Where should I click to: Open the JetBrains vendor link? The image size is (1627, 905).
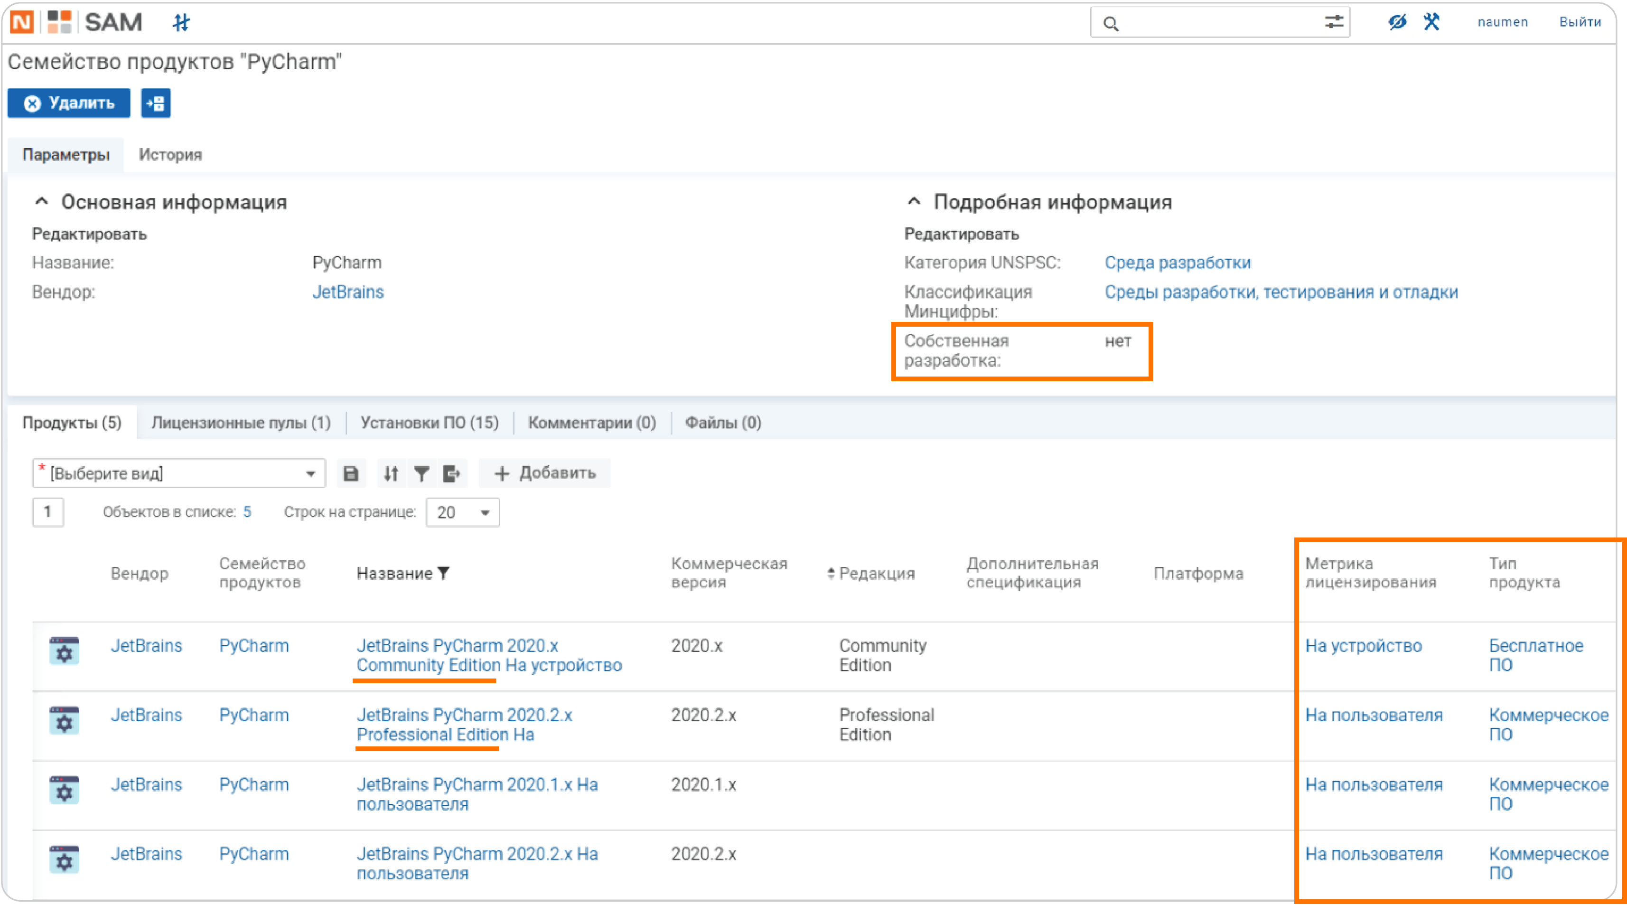348,292
